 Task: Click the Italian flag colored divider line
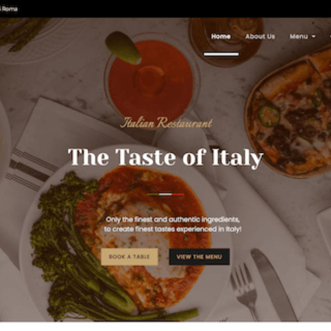pyautogui.click(x=165, y=194)
